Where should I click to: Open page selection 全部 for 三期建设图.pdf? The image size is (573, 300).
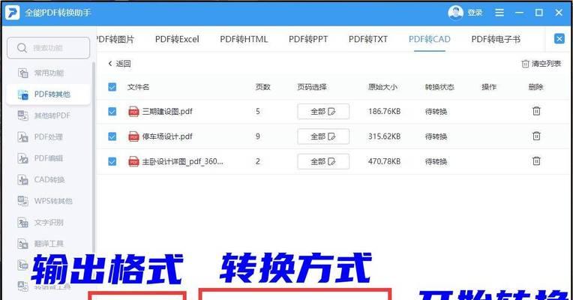point(323,112)
